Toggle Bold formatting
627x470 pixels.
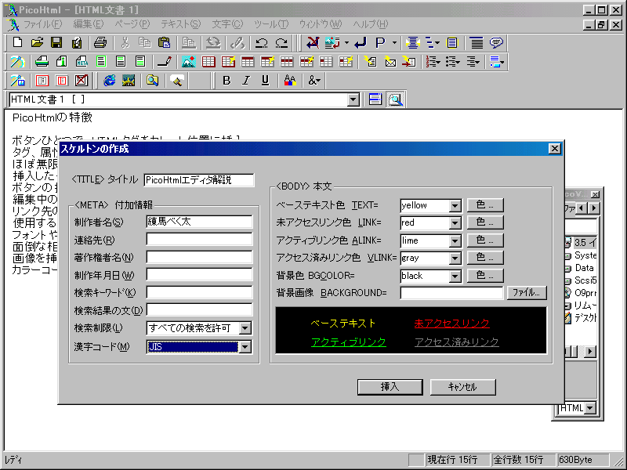point(227,80)
